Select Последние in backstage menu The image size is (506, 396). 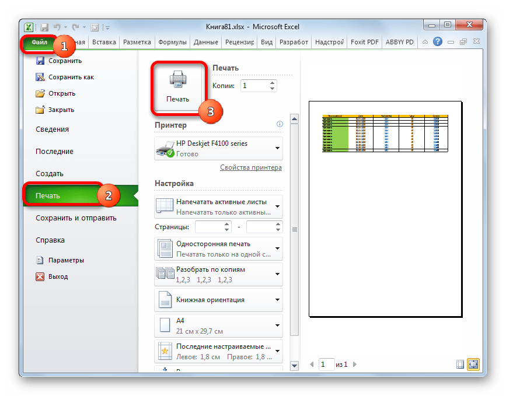pos(54,152)
